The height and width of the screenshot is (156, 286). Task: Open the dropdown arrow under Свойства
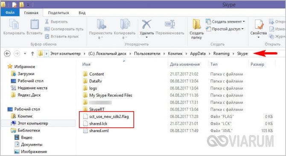(x=258, y=38)
